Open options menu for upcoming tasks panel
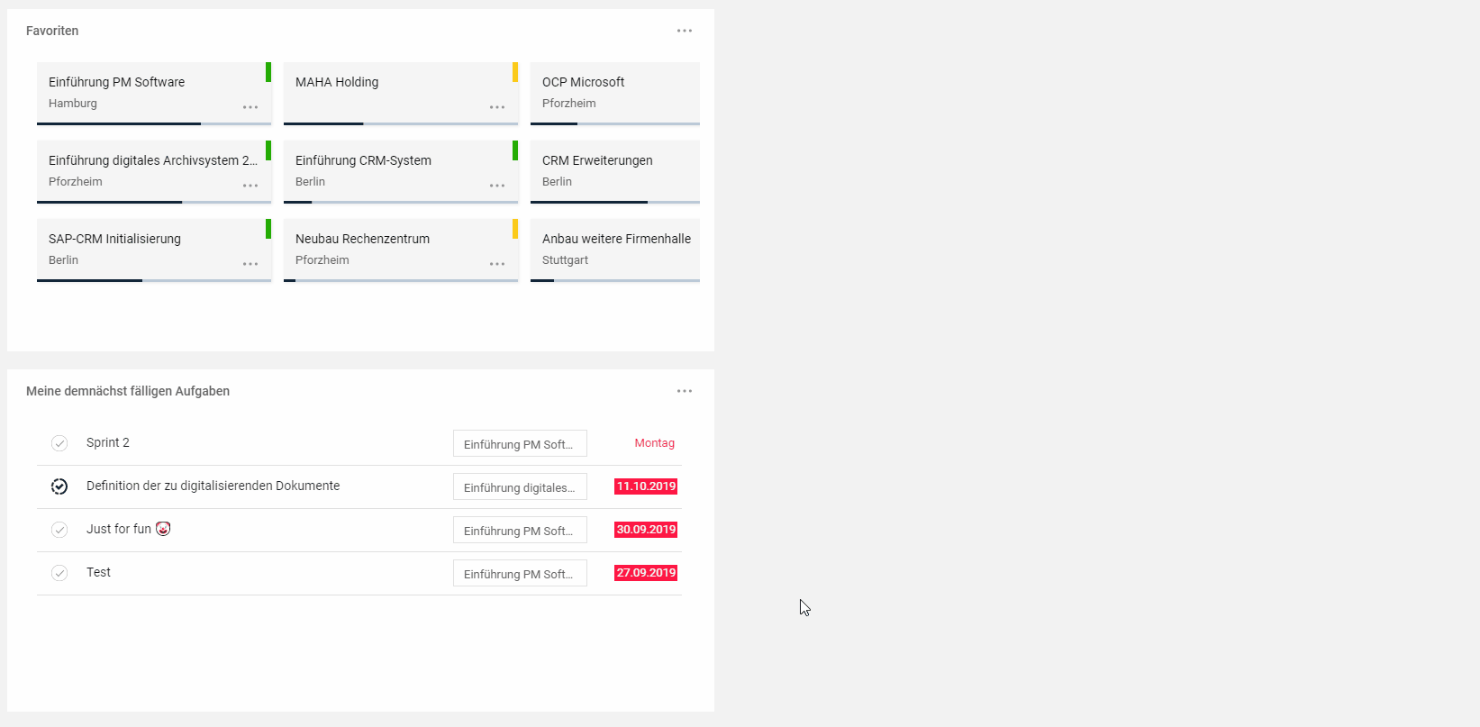This screenshot has width=1480, height=727. 685,391
